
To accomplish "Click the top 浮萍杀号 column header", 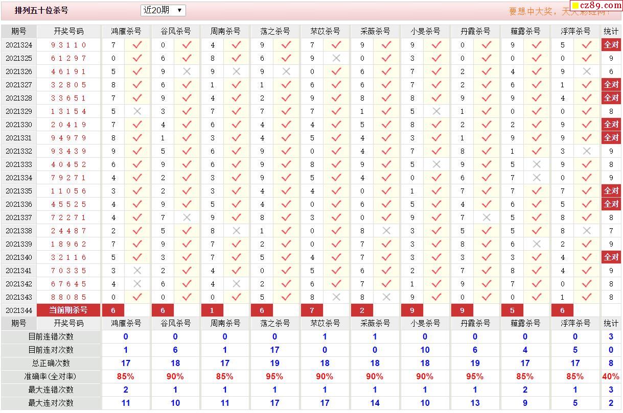I will [575, 31].
